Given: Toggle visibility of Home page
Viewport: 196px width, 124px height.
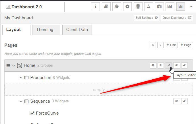Looking at the screenshot, I should (176, 65).
